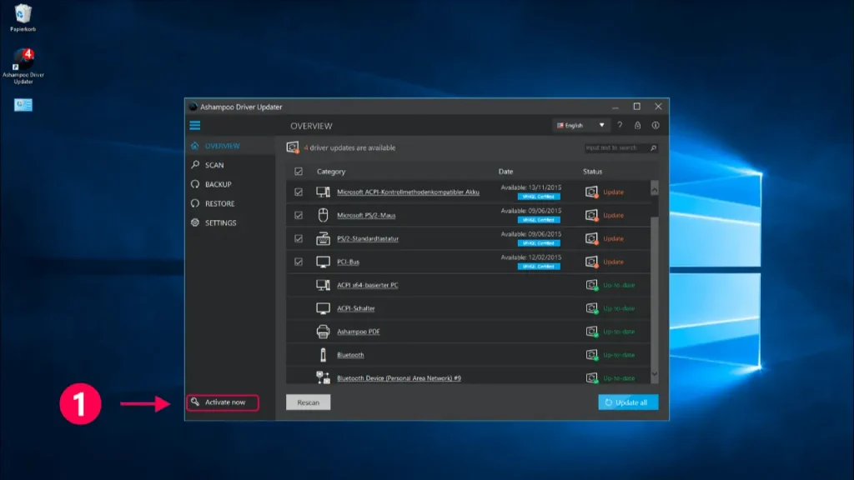This screenshot has width=854, height=480.
Task: Click the PS/2 keyboard device icon
Action: pos(323,238)
